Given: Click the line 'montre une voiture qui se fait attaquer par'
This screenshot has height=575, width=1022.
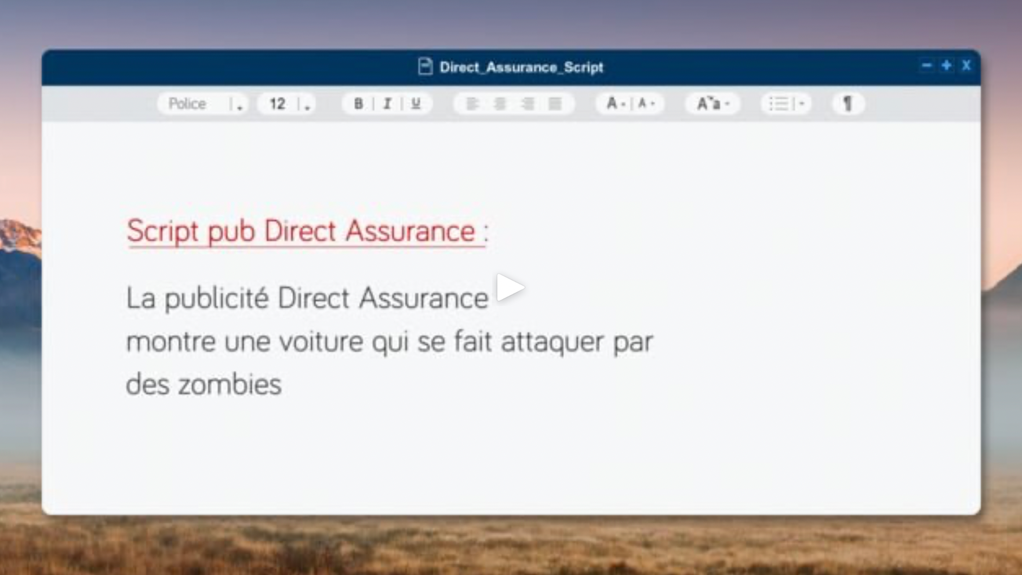Looking at the screenshot, I should (x=390, y=341).
